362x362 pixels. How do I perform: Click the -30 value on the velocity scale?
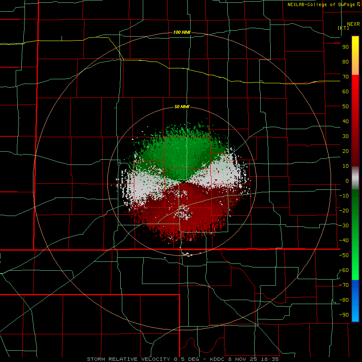click(x=344, y=226)
